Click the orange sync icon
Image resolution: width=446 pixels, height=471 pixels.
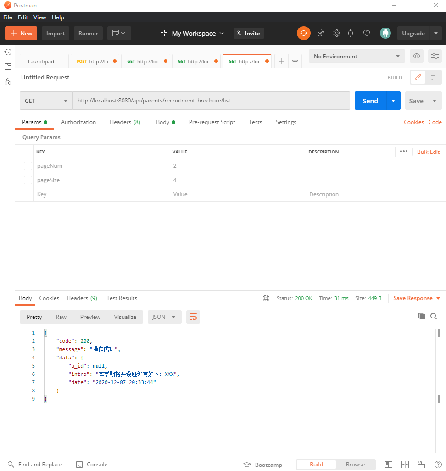click(x=304, y=33)
